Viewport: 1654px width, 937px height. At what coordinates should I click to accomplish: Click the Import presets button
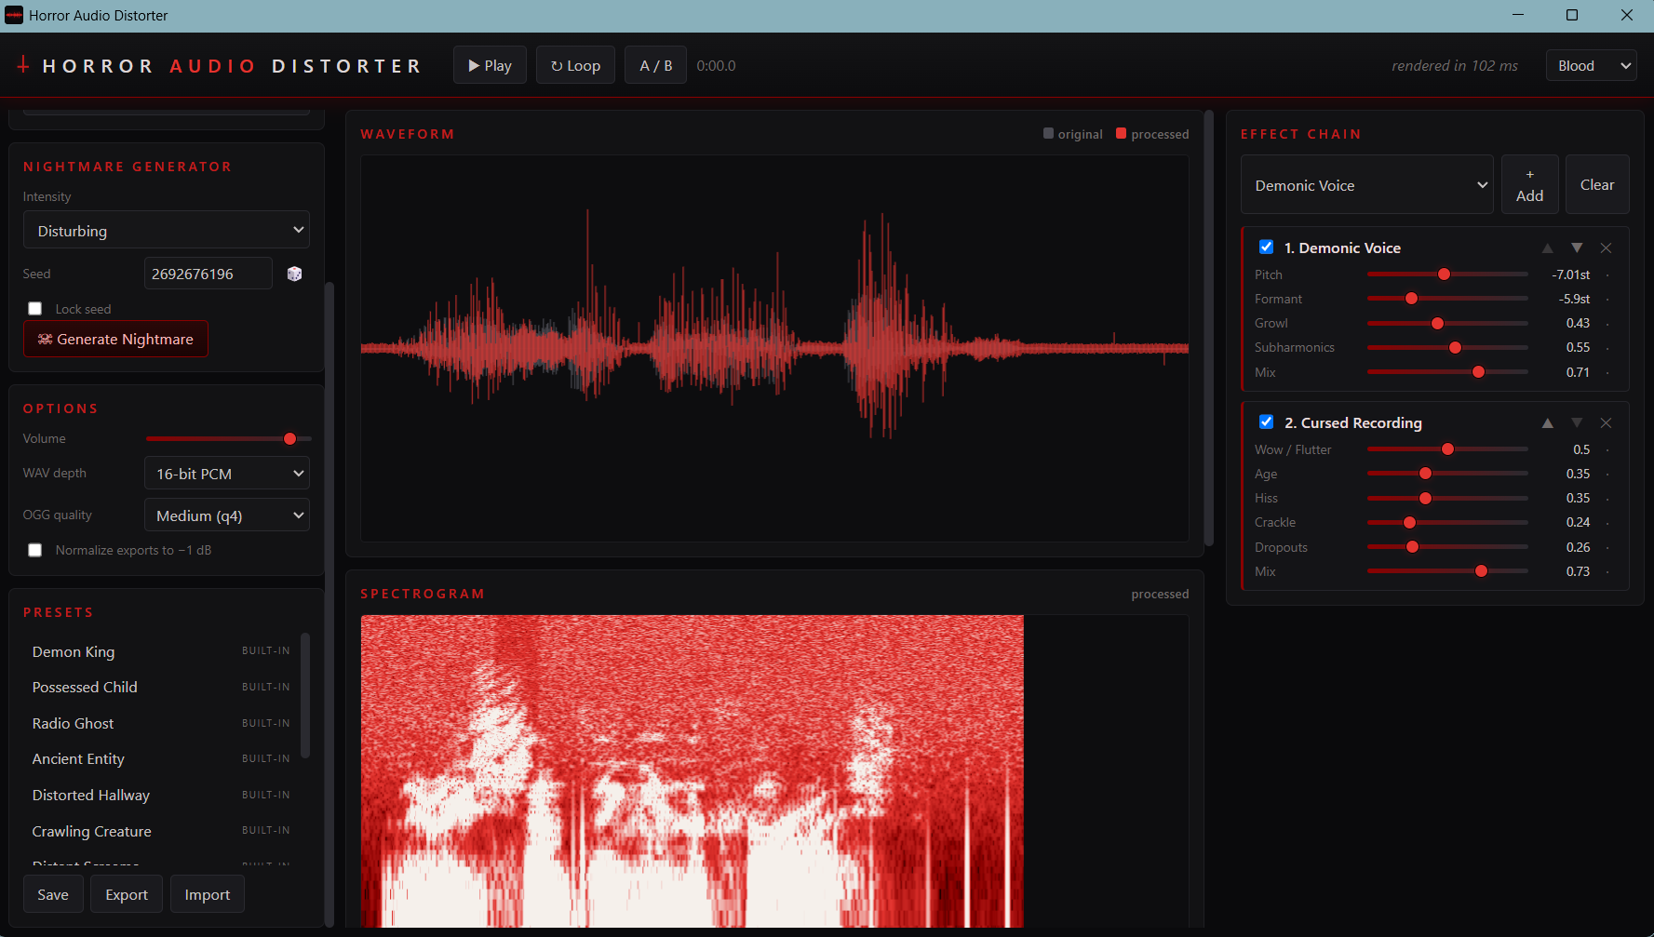click(207, 894)
